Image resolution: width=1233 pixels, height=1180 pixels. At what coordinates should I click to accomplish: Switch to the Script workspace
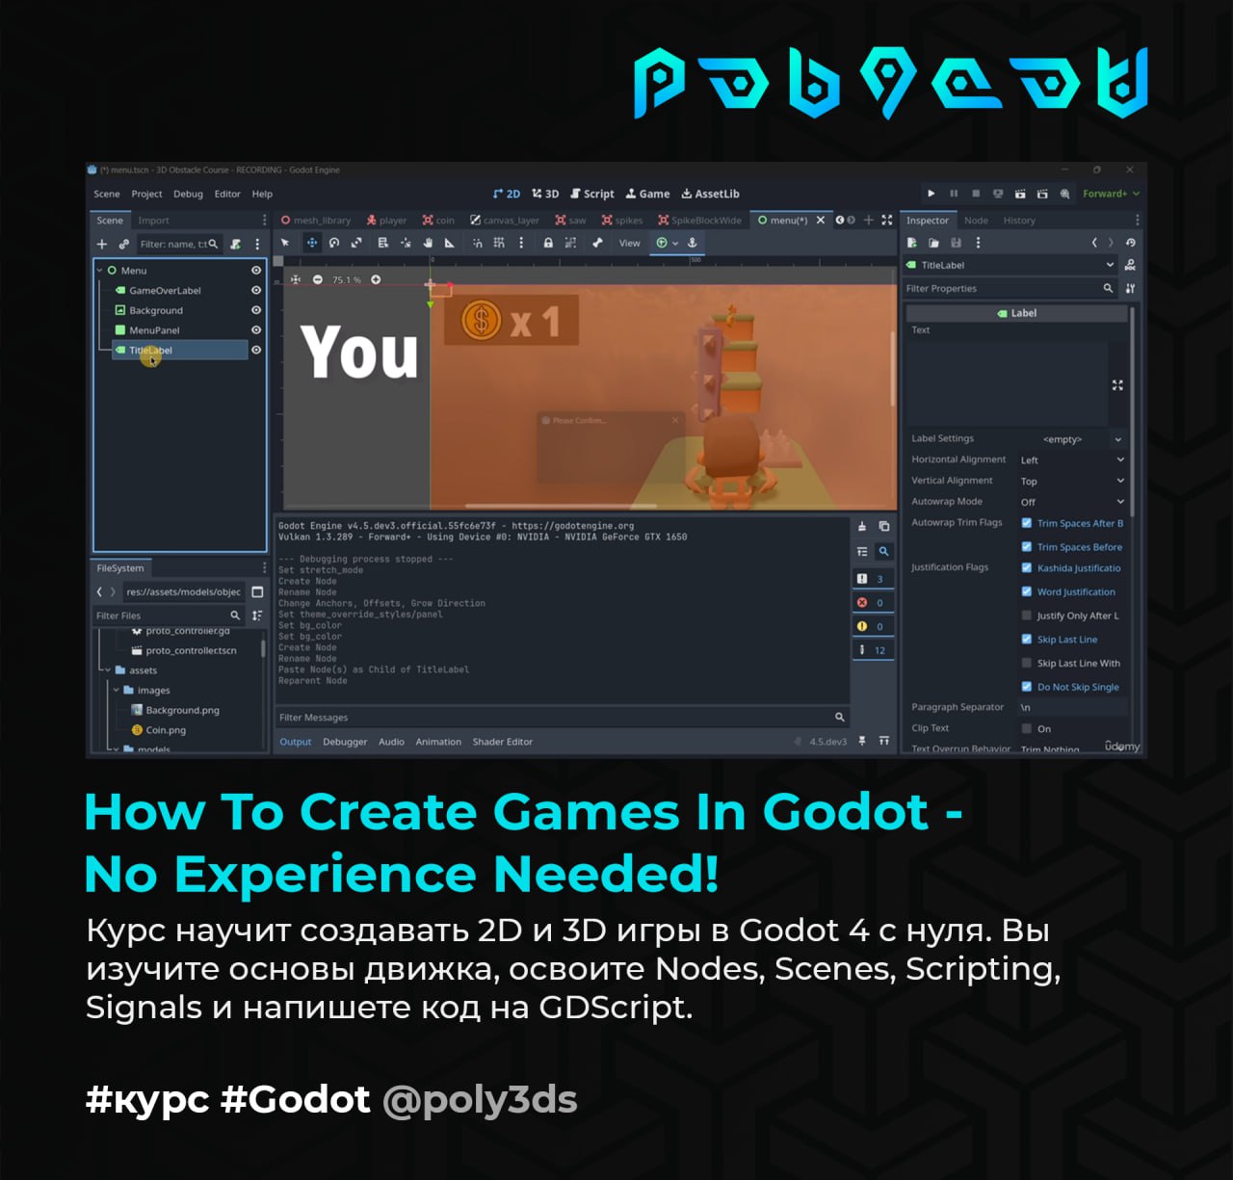[x=592, y=194]
